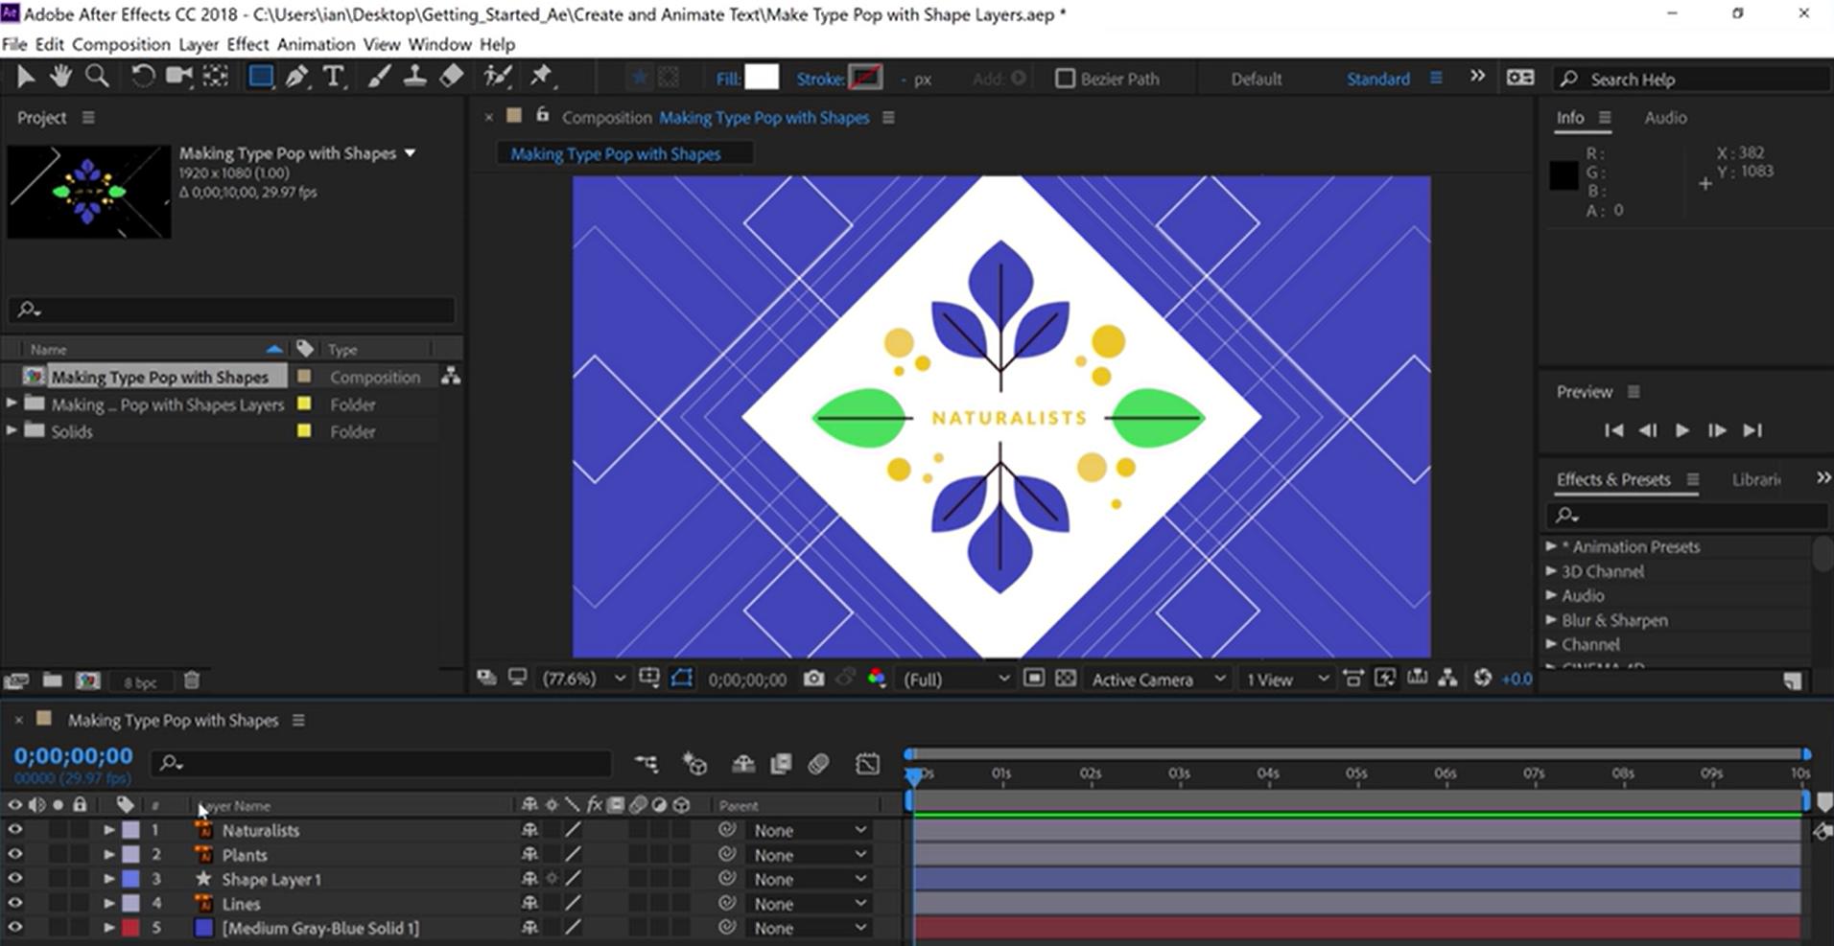This screenshot has width=1834, height=946.
Task: Expand the Animation Presets category
Action: pyautogui.click(x=1551, y=546)
